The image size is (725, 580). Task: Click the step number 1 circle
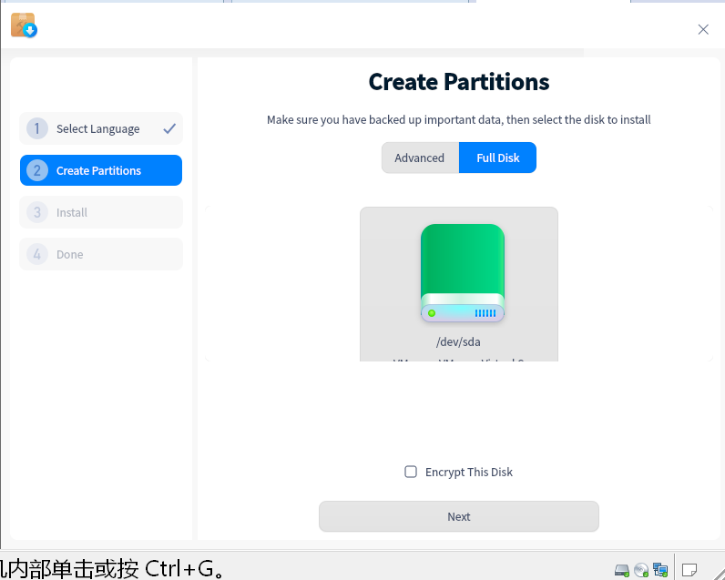point(37,128)
